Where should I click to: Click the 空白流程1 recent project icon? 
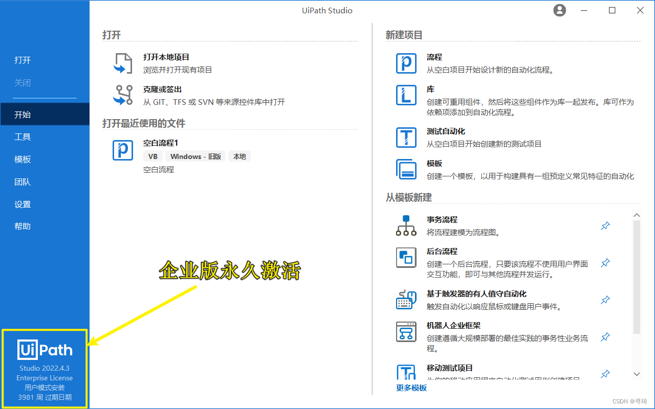coord(123,150)
